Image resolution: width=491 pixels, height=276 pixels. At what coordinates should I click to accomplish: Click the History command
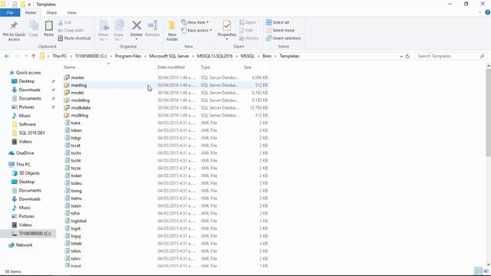(249, 38)
